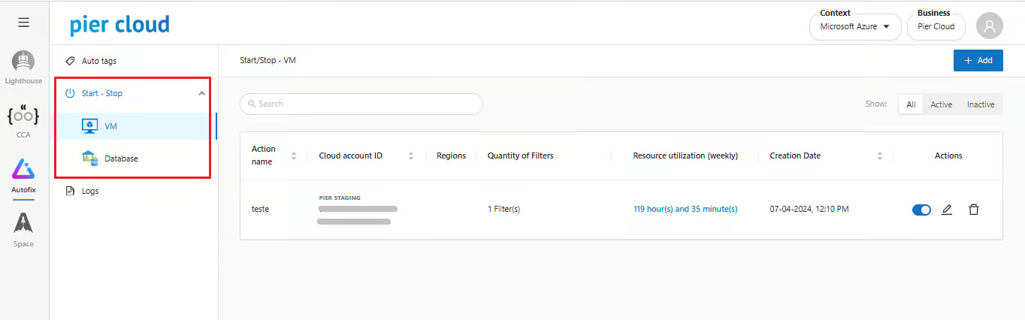The width and height of the screenshot is (1025, 320).
Task: Show only Active actions
Action: (941, 104)
